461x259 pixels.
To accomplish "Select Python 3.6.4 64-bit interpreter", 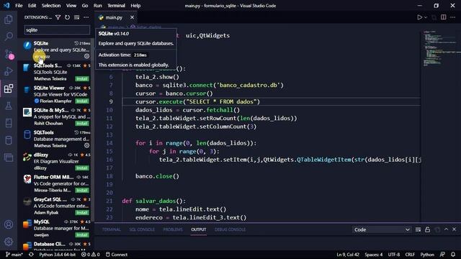I will coord(58,254).
